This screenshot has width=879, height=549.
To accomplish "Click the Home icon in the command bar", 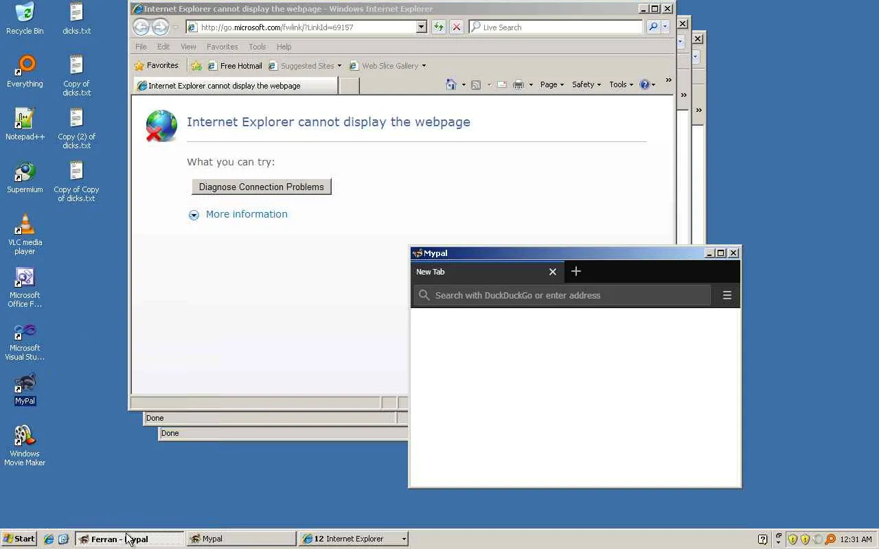I will pos(451,84).
